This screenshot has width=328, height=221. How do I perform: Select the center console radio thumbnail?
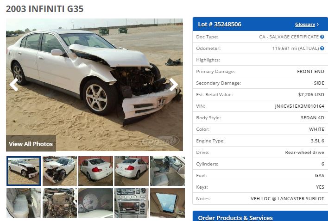132,203
